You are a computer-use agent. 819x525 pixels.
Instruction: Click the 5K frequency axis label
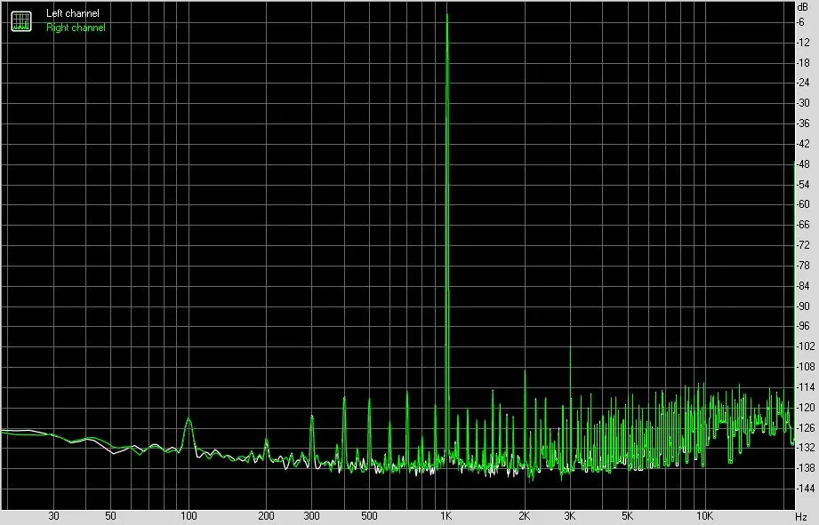click(627, 516)
